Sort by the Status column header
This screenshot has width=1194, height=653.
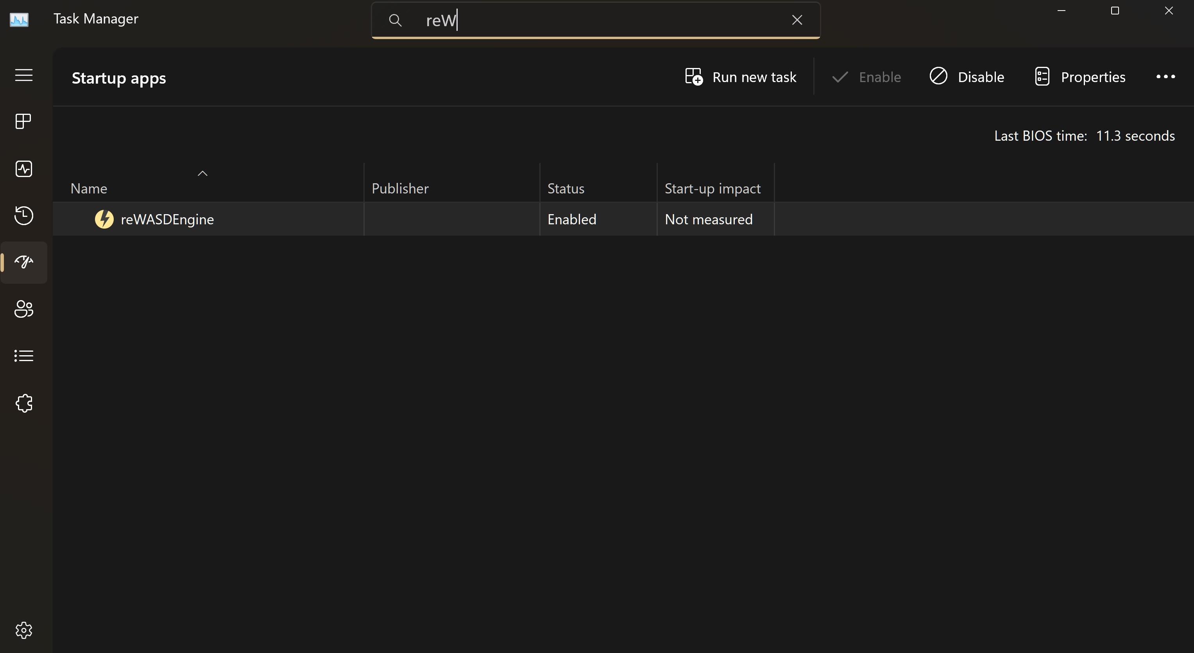566,189
